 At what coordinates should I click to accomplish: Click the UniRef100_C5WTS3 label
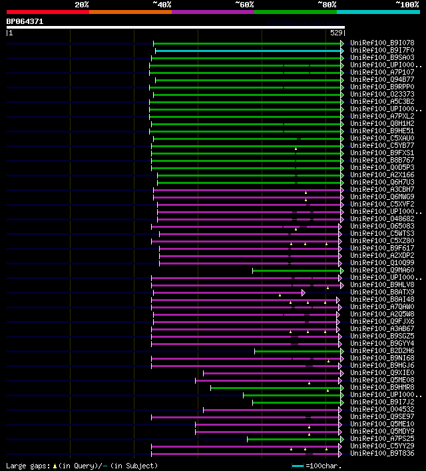(382, 233)
